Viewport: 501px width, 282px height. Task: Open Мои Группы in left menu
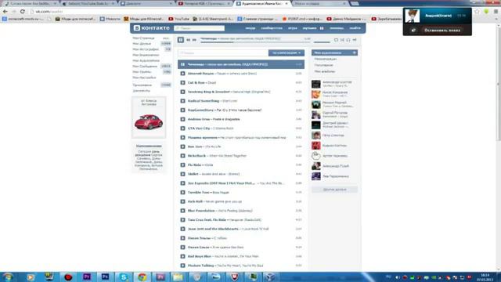click(142, 72)
